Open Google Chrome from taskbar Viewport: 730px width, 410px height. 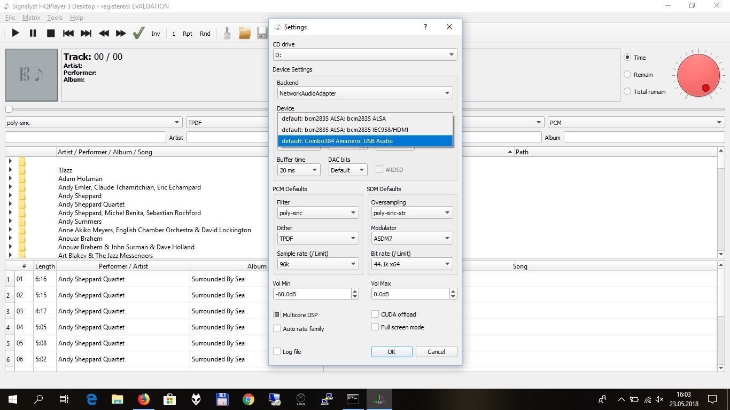click(248, 399)
